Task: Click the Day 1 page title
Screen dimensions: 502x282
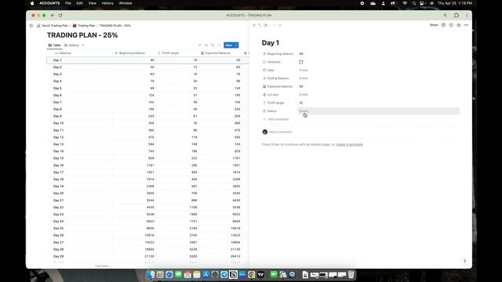Action: tap(271, 43)
